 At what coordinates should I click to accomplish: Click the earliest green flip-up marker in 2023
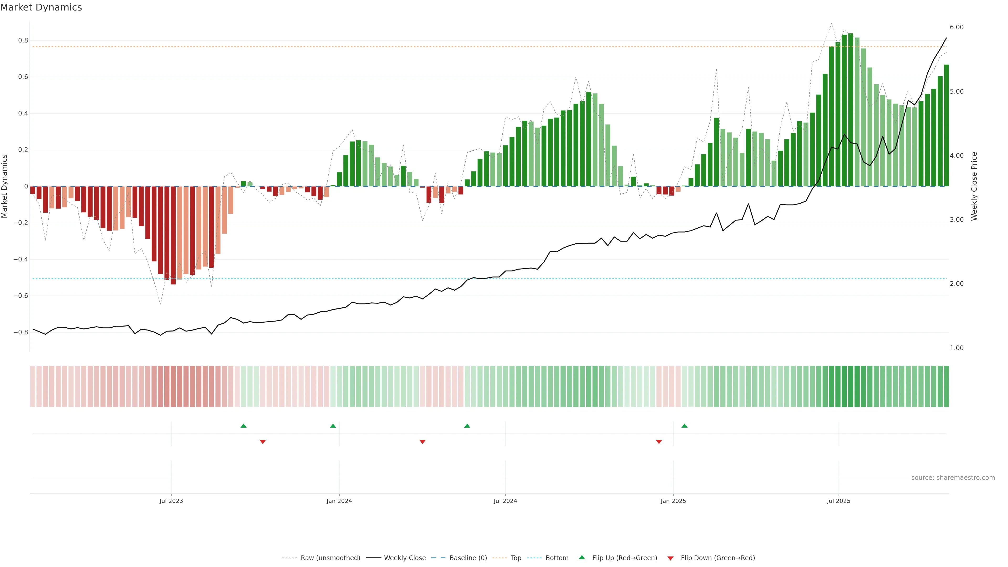[243, 426]
